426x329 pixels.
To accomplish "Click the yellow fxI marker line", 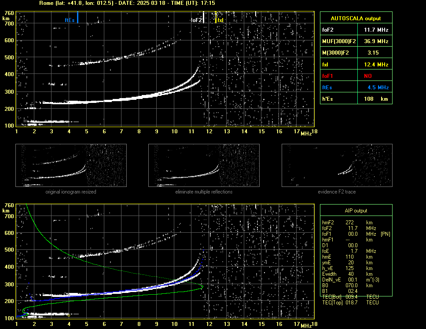I will click(x=216, y=17).
